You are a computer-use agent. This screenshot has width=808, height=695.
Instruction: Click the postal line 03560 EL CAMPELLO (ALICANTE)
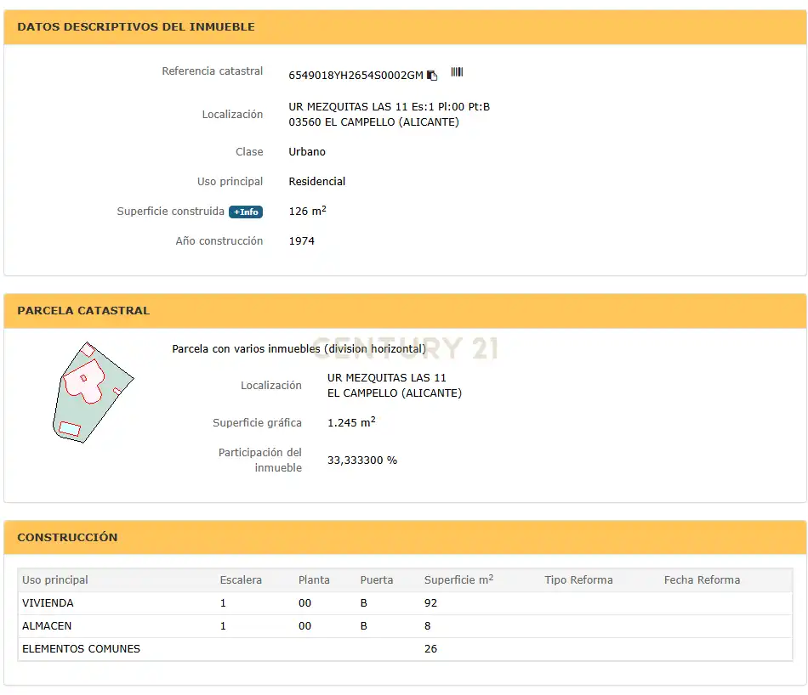click(373, 122)
